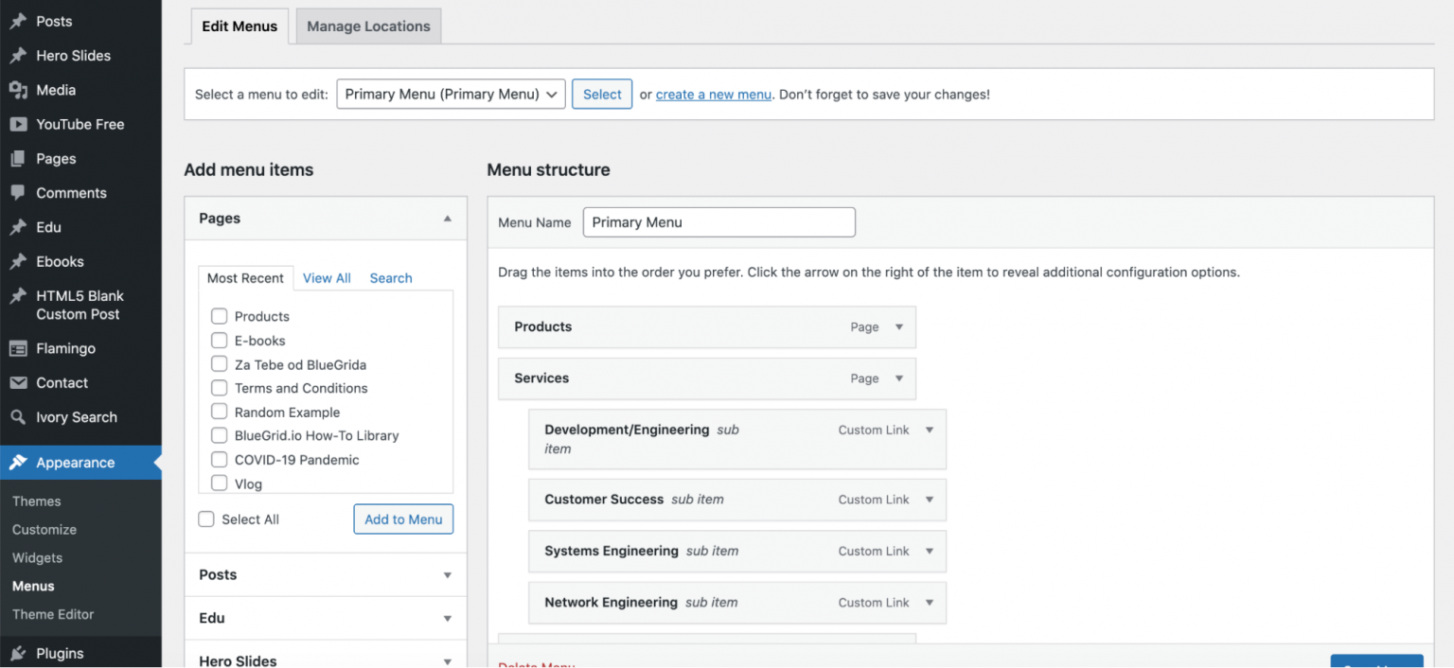Open the Search tab under Pages
The height and width of the screenshot is (668, 1454).
click(x=390, y=277)
